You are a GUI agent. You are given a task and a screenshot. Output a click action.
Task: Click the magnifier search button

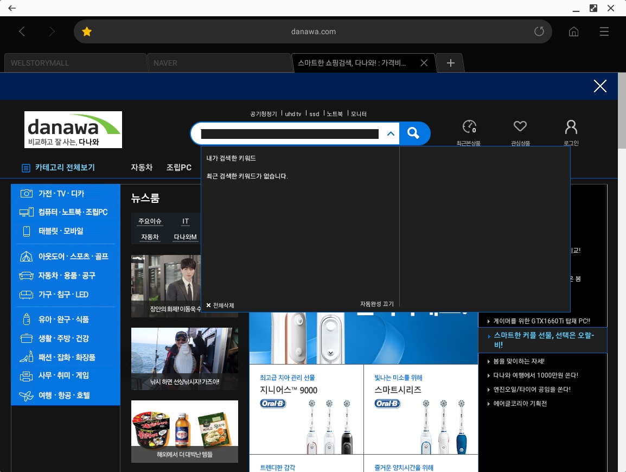[413, 133]
